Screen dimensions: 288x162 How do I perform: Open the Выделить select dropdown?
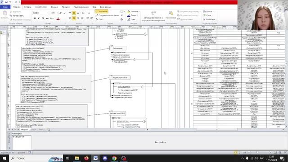[x=210, y=19]
